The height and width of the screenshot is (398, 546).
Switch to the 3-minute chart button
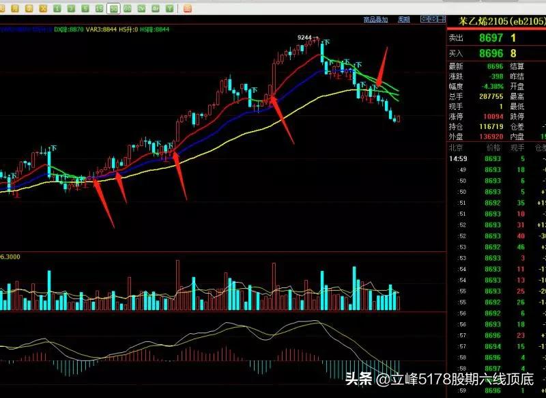[x=71, y=8]
